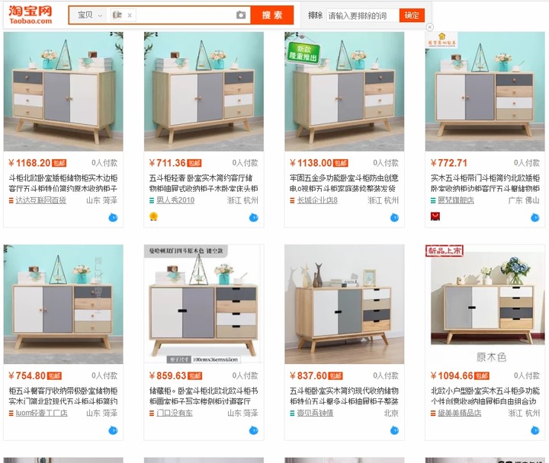Image resolution: width=549 pixels, height=463 pixels.
Task: Open the 达达互联网百货 shop link
Action: tap(41, 200)
